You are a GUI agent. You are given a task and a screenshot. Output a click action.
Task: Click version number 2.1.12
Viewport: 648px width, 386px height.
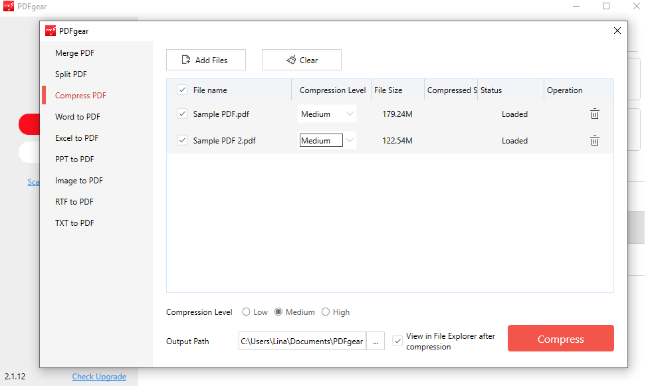(15, 377)
